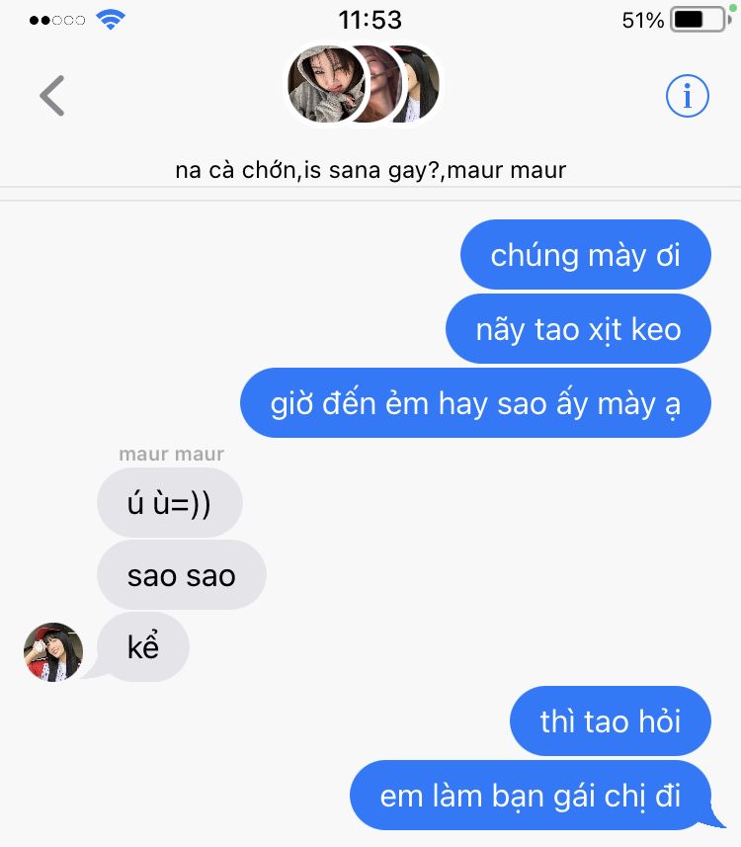Tap the "giờ đến ẻm hay sao" message
The height and width of the screenshot is (847, 741).
tap(475, 403)
